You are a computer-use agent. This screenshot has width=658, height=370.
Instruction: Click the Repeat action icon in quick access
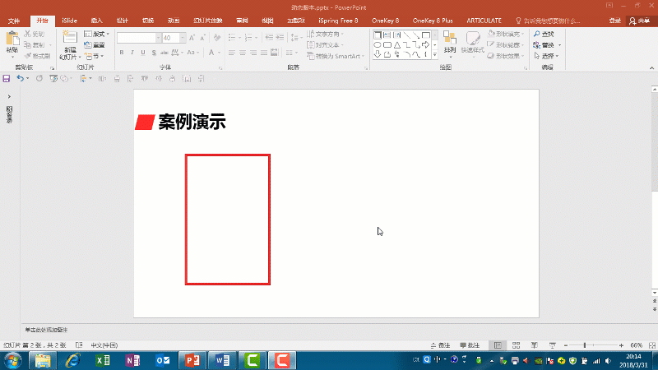(x=39, y=78)
